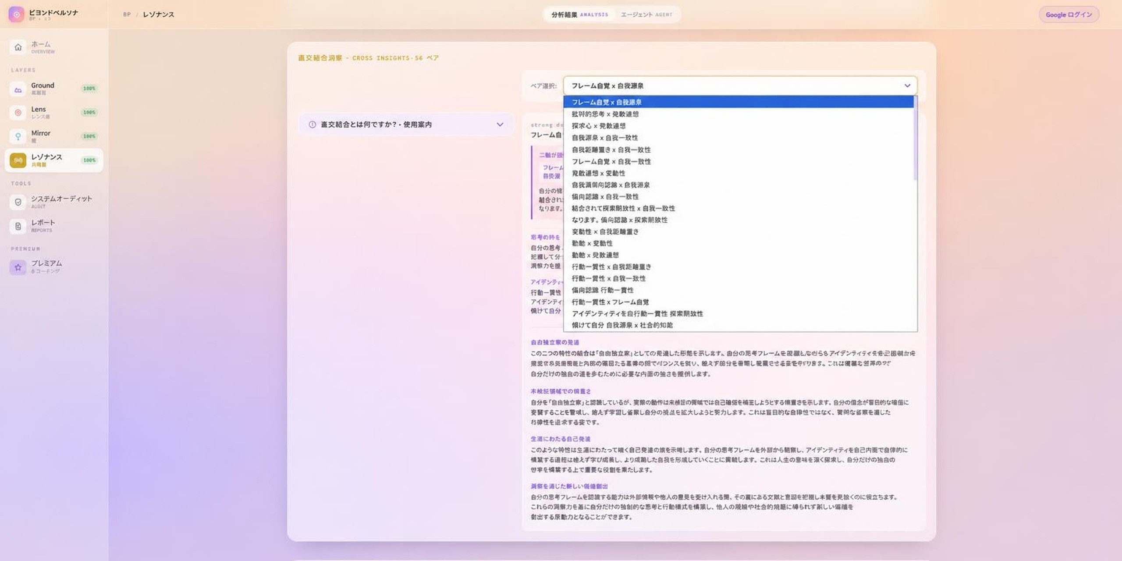
Task: Choose the second option ending in 発散連想
Action: point(738,114)
